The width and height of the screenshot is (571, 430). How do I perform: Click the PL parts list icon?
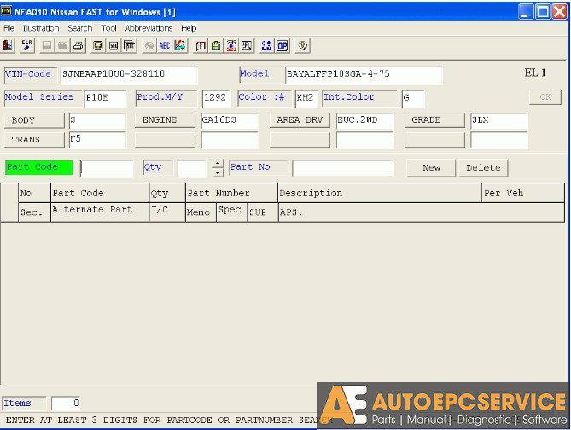[247, 46]
